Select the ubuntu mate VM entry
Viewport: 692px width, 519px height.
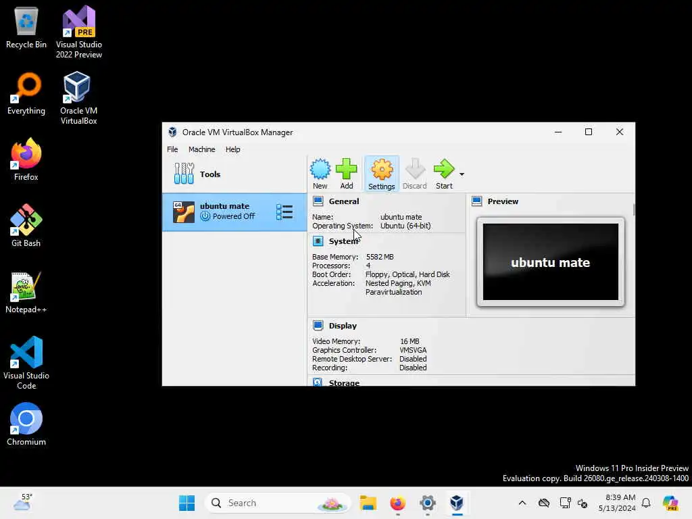pos(234,212)
